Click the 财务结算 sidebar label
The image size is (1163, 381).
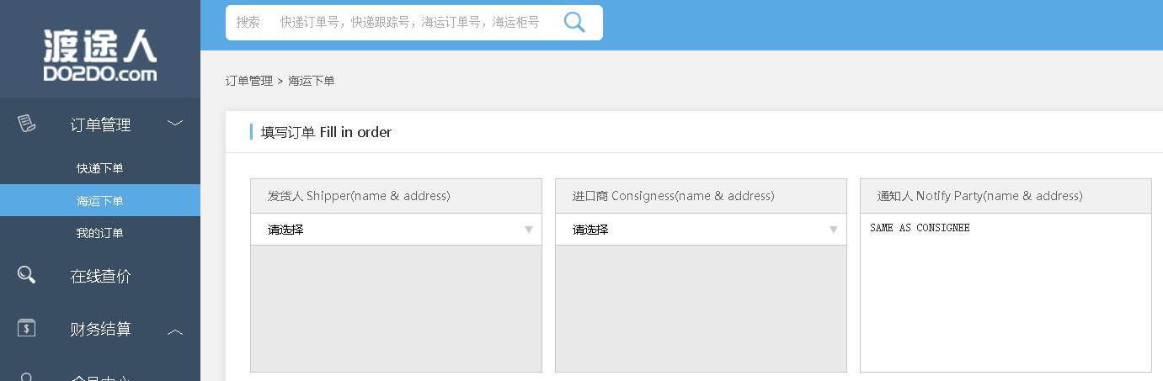[x=100, y=329]
